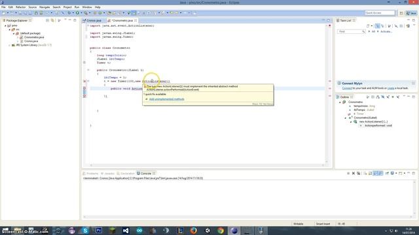Screen dimensions: 419x235
Task: Click Activate... in Task List
Action: tap(386, 31)
